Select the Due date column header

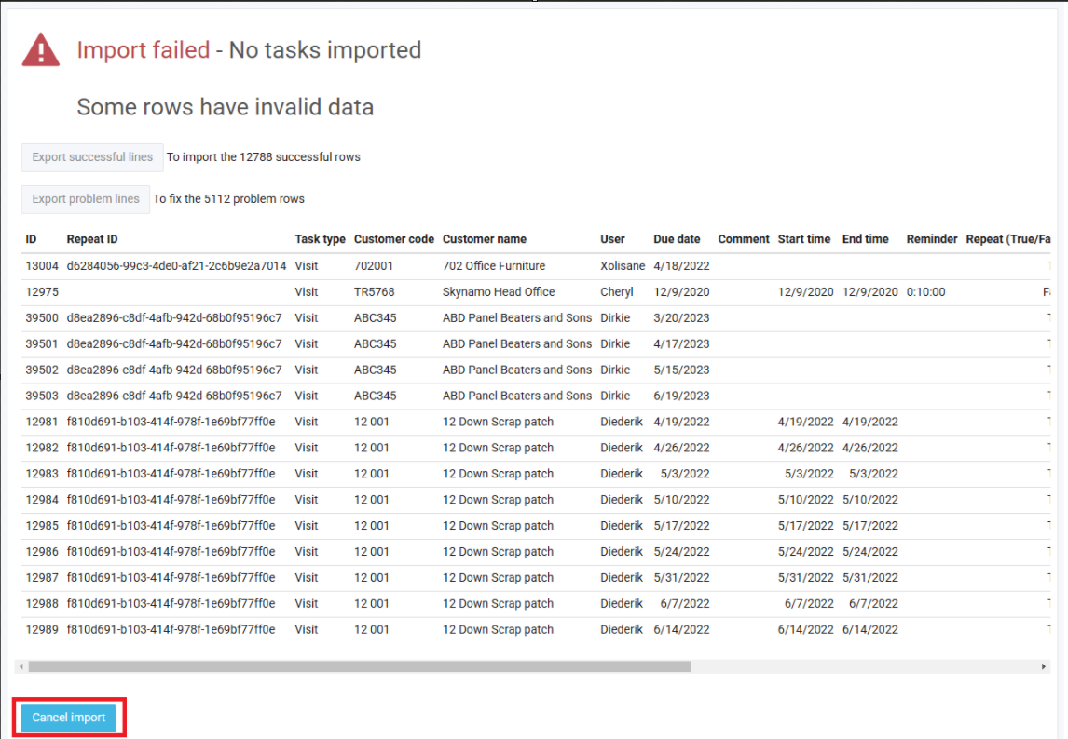pyautogui.click(x=677, y=239)
